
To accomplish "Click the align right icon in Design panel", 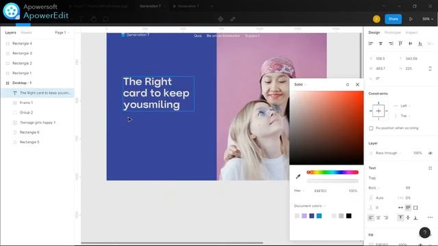I will tap(391, 44).
